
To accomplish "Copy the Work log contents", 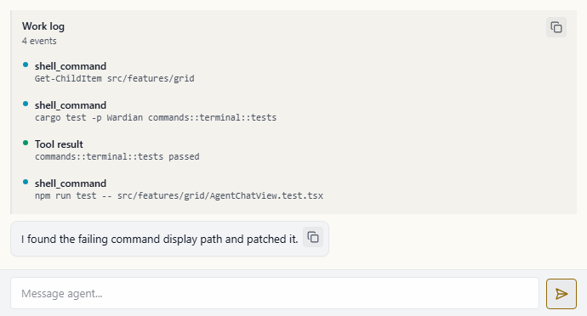I will pyautogui.click(x=556, y=27).
